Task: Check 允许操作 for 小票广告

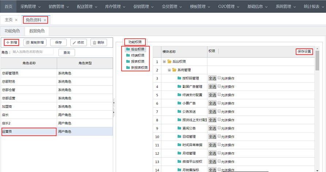Action: coord(219,103)
